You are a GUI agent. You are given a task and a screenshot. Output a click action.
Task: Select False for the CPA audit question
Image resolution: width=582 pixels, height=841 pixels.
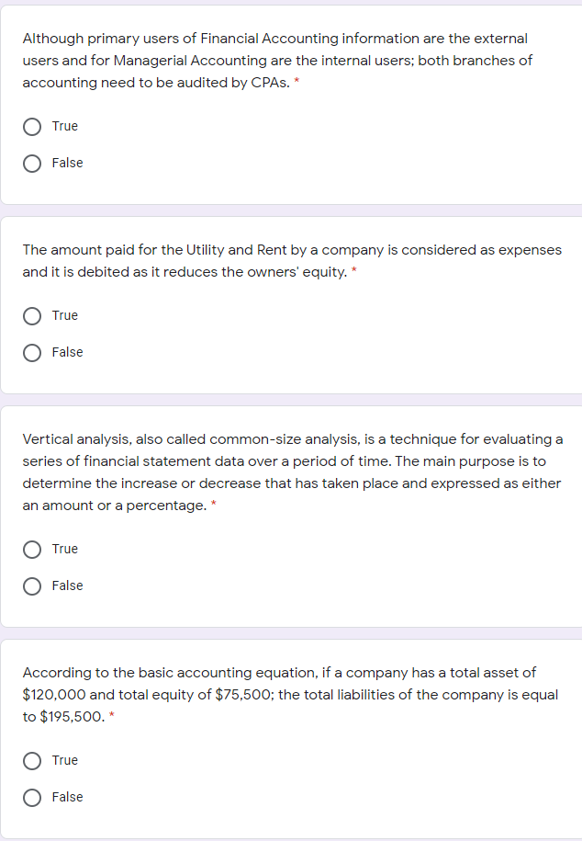32,164
